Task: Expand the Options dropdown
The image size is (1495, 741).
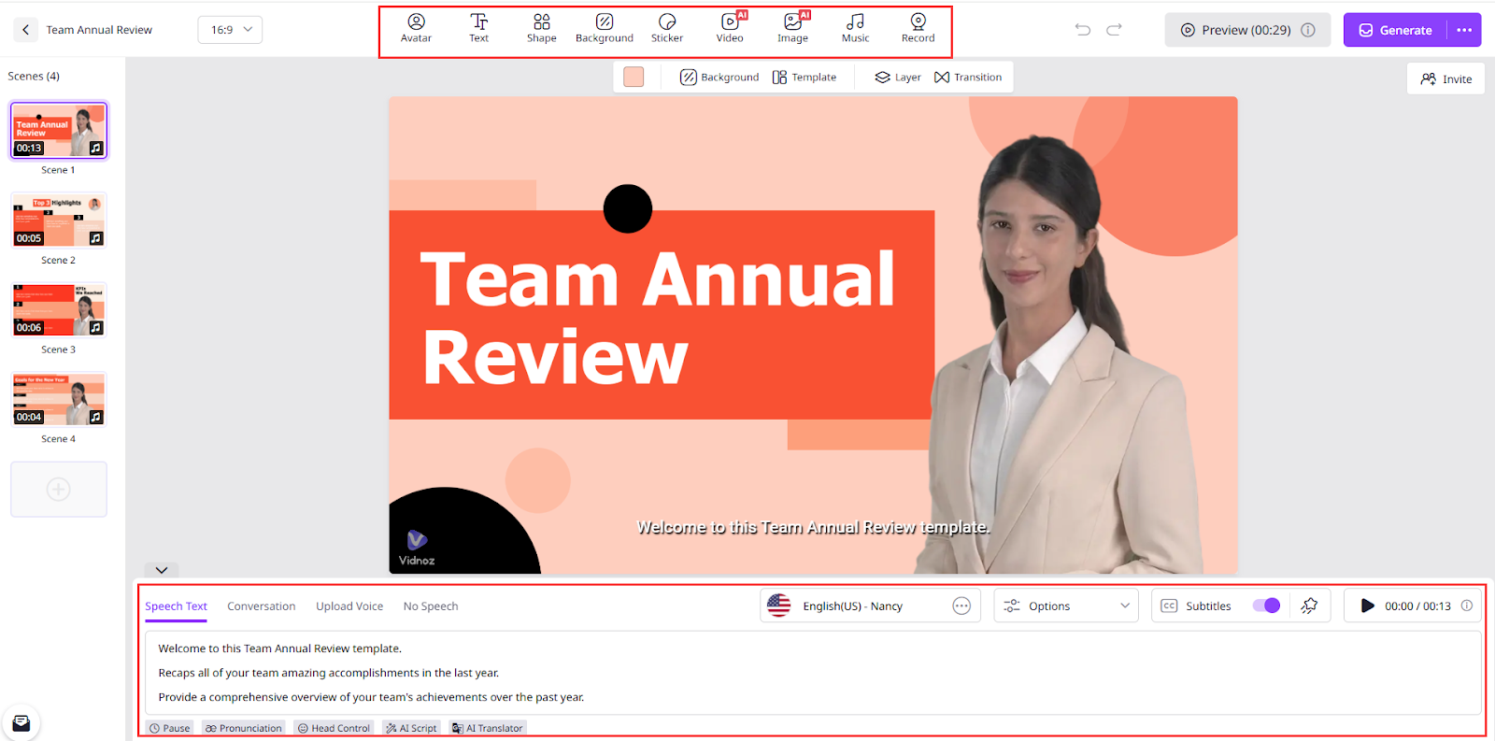Action: [x=1066, y=606]
